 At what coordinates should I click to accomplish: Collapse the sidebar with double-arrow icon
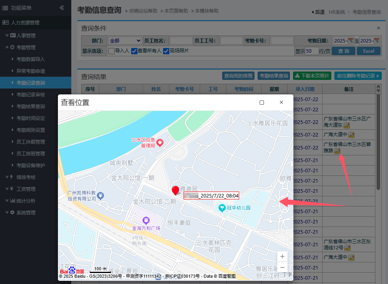[x=62, y=8]
